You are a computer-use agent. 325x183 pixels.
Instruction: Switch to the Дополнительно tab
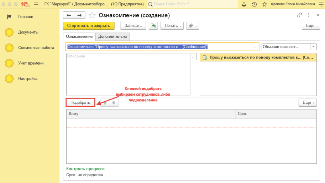(112, 36)
